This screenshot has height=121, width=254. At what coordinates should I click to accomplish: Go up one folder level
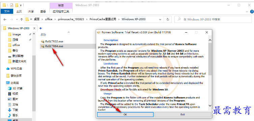[x=22, y=19]
